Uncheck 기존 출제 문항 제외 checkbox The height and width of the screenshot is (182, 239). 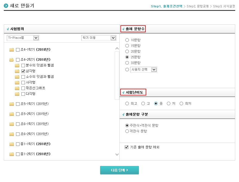pos(126,147)
